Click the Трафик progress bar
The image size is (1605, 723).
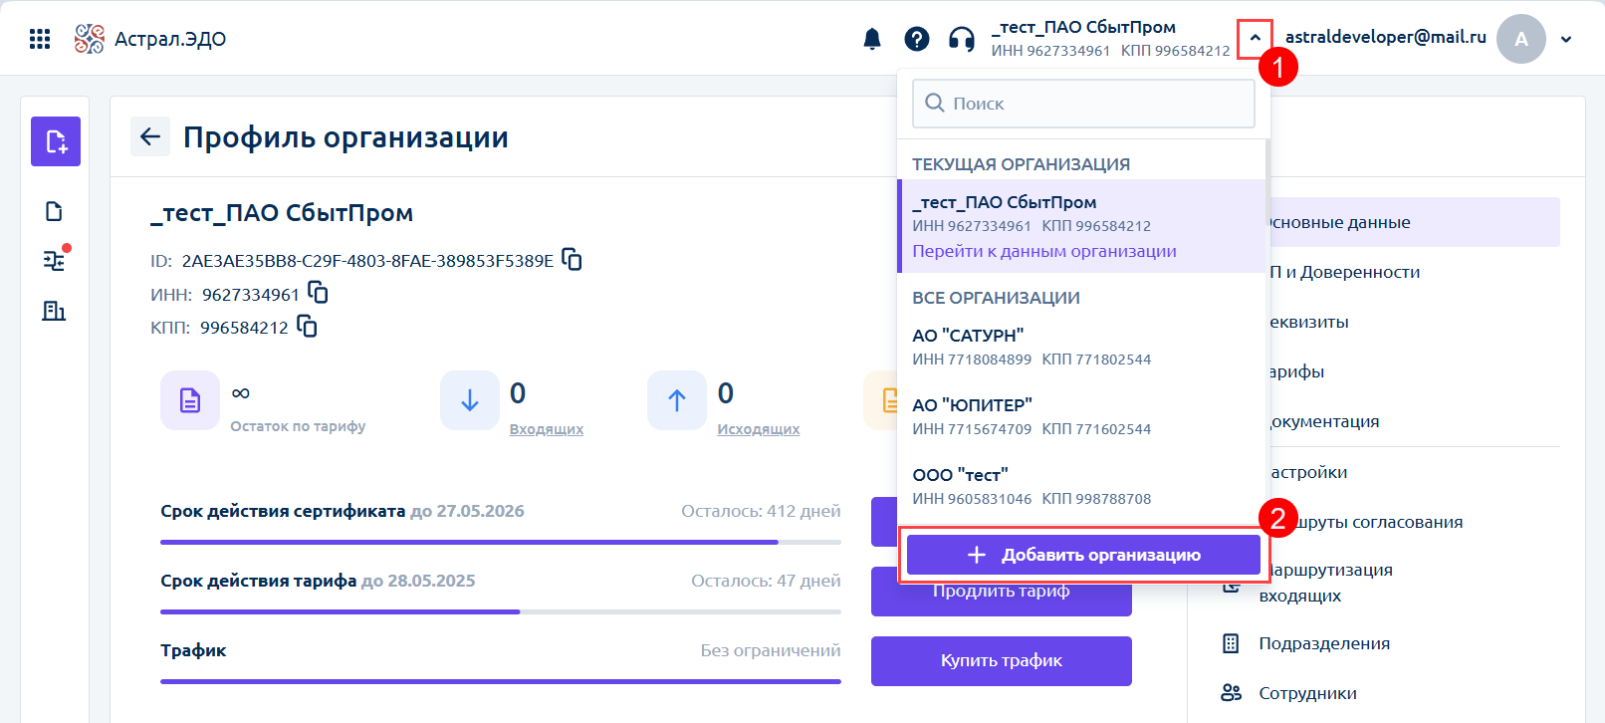click(501, 681)
